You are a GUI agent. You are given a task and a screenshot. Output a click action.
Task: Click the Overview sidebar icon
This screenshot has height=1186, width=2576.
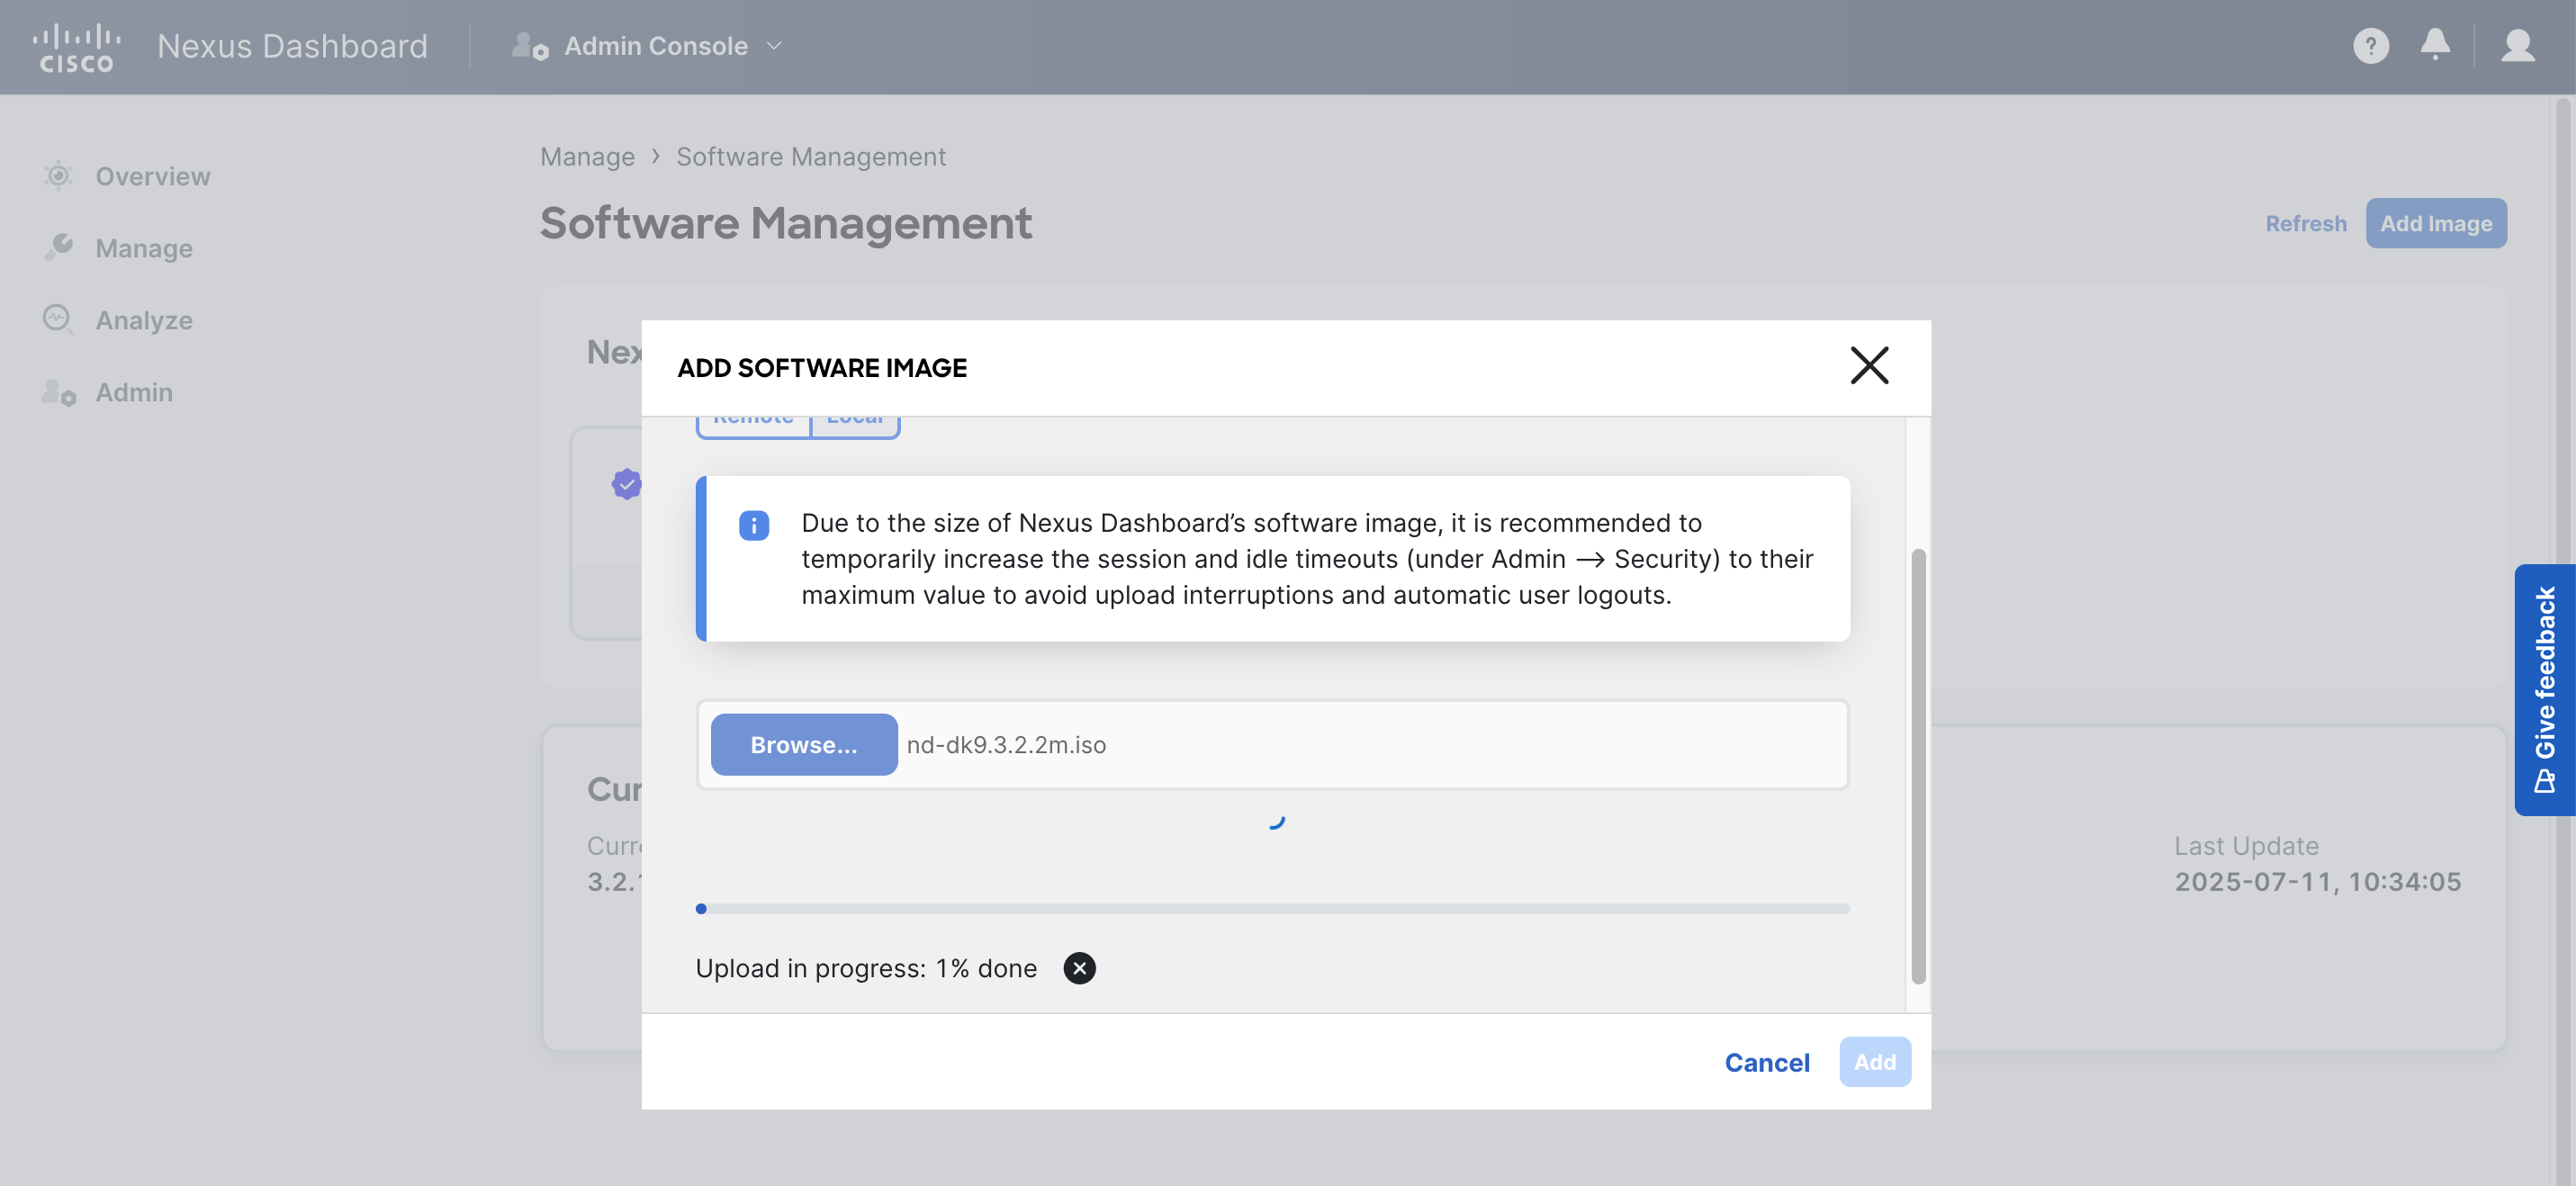[x=58, y=175]
